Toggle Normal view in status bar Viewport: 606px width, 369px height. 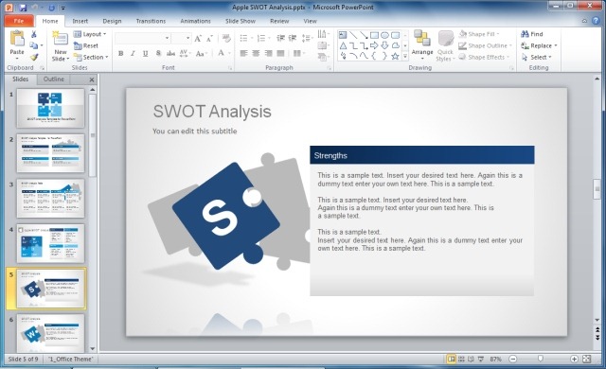coord(451,359)
